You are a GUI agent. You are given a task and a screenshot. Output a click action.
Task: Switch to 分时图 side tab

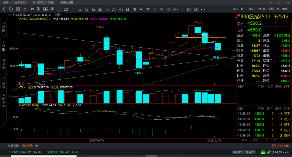coord(4,27)
